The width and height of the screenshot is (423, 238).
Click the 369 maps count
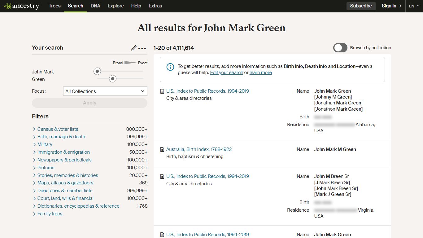(x=143, y=183)
